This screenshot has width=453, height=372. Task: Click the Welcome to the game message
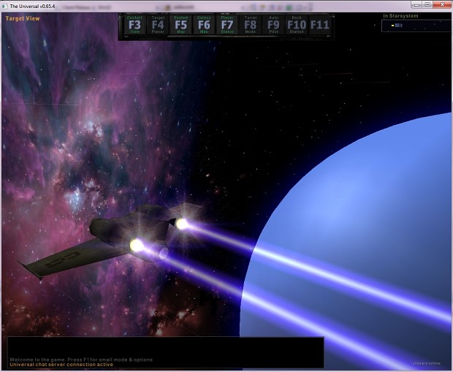click(81, 360)
